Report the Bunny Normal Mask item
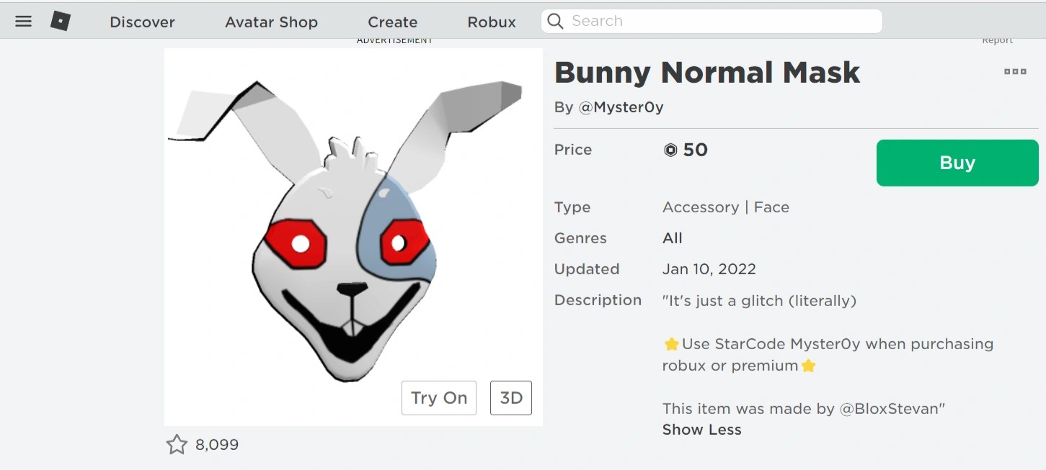The height and width of the screenshot is (470, 1046). coord(997,40)
